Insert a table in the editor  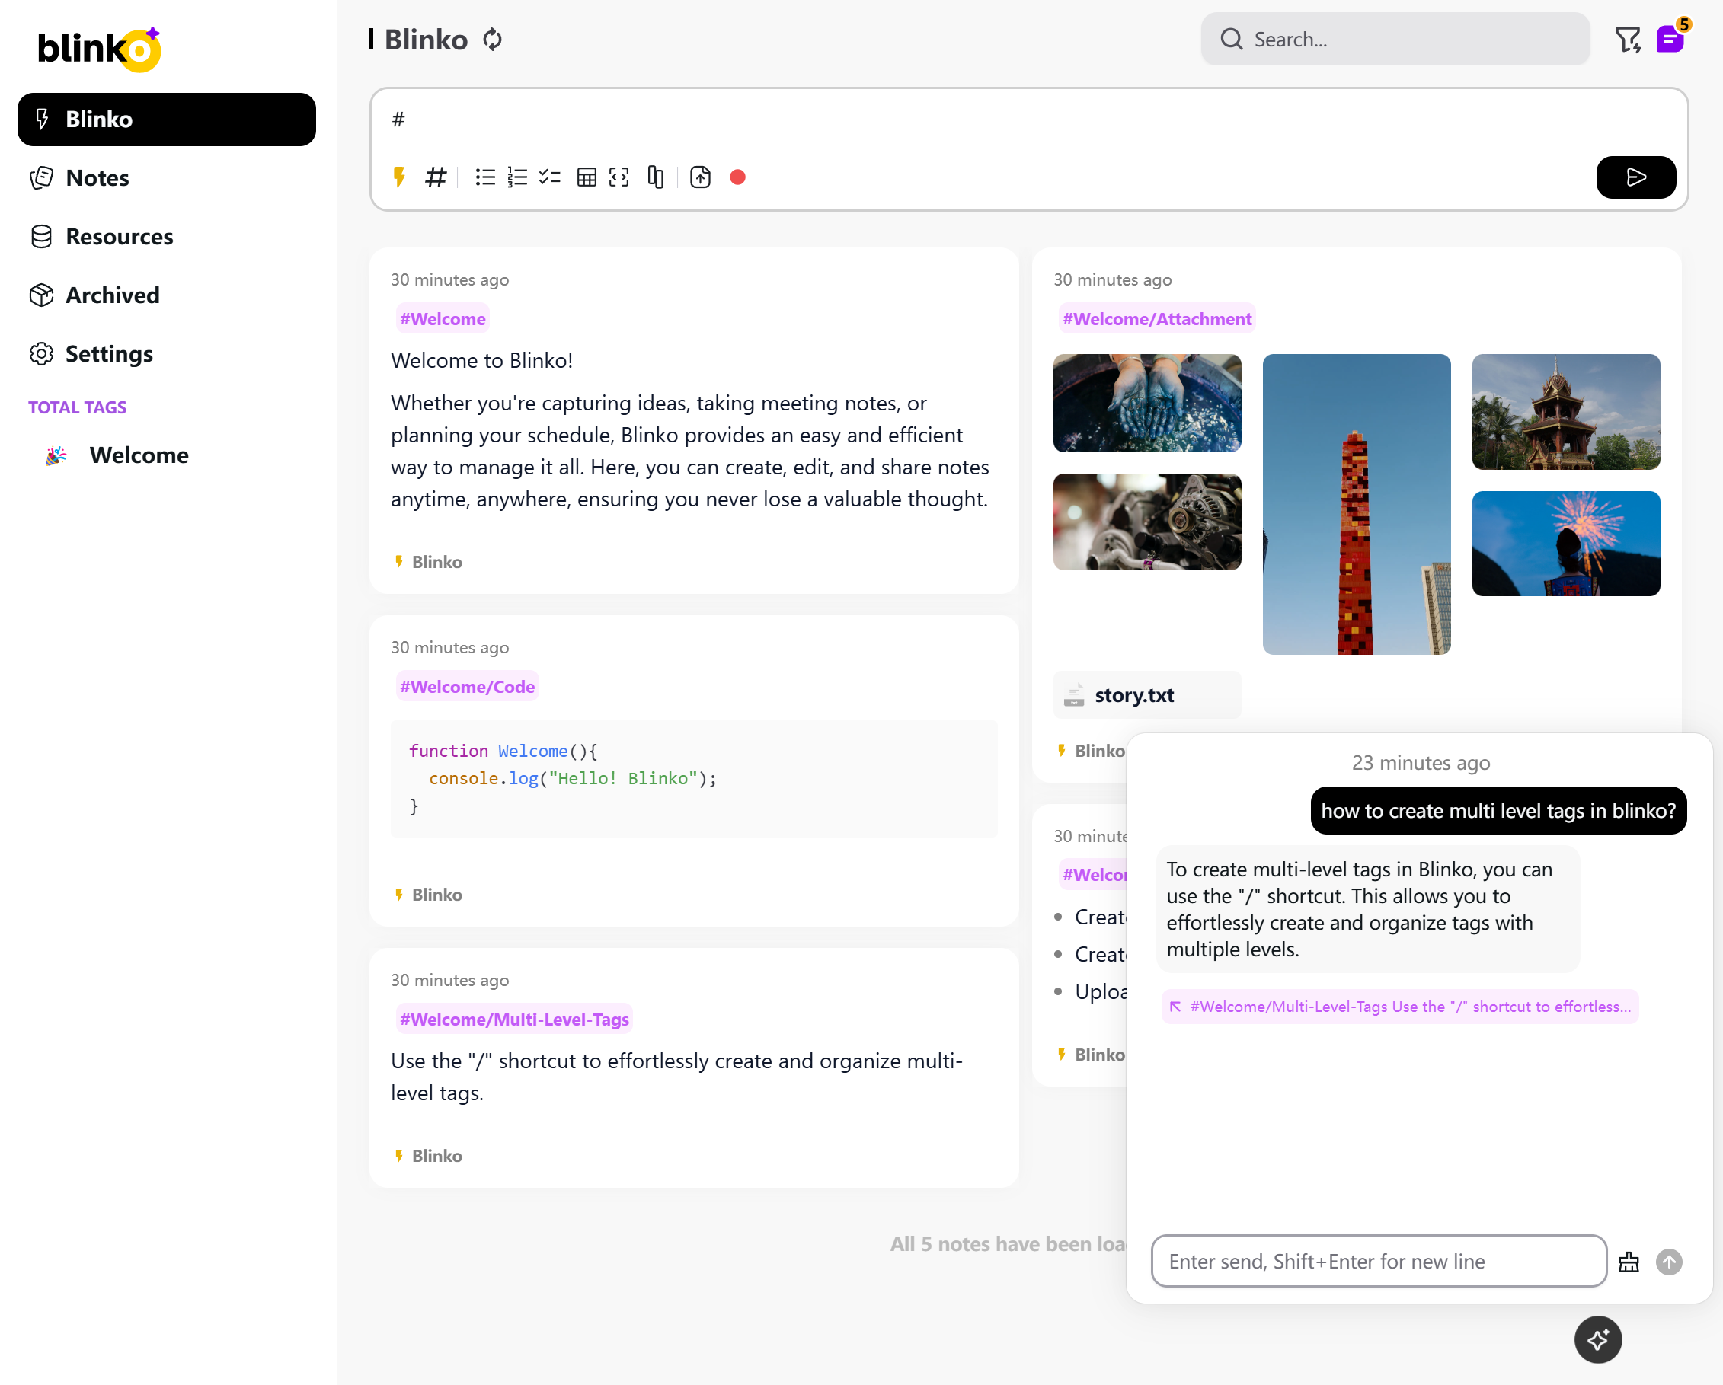587,177
